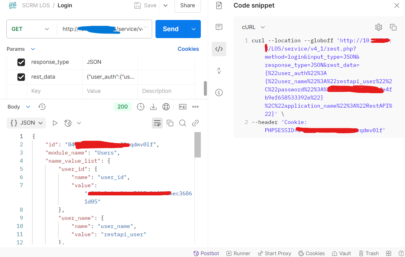Click the HTTP request type icon
Image resolution: width=405 pixels, height=257 pixels.
(13, 5)
